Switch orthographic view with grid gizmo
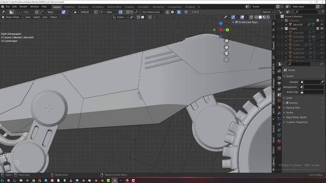Image resolution: width=326 pixels, height=183 pixels. (226, 59)
